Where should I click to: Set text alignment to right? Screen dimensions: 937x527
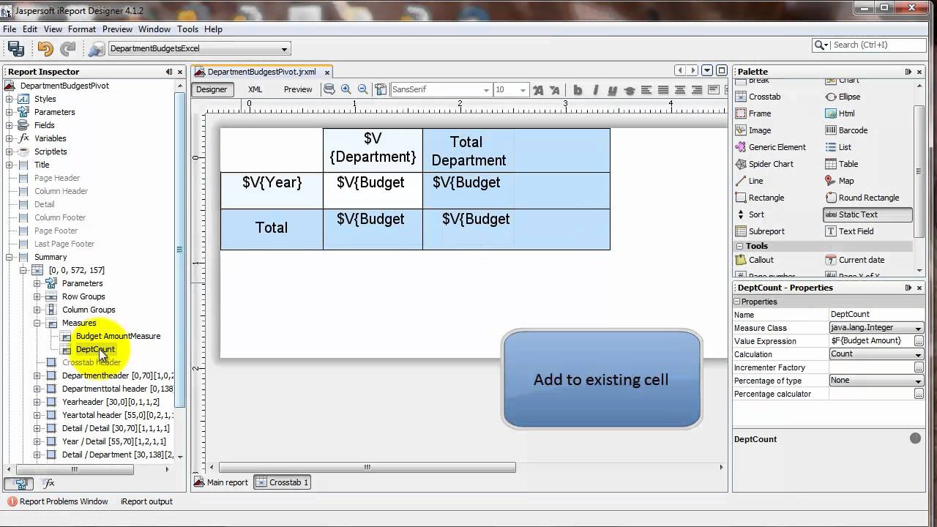coord(697,90)
